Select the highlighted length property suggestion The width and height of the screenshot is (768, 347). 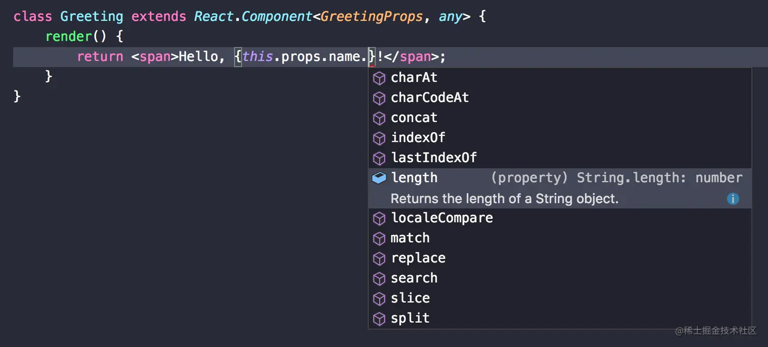click(x=414, y=178)
